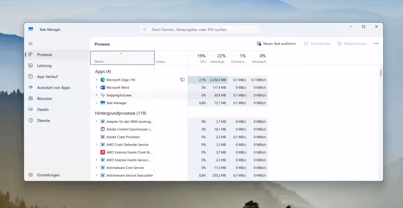The height and width of the screenshot is (208, 403).
Task: Expand Antimalware Core Service
Action: [97, 167]
